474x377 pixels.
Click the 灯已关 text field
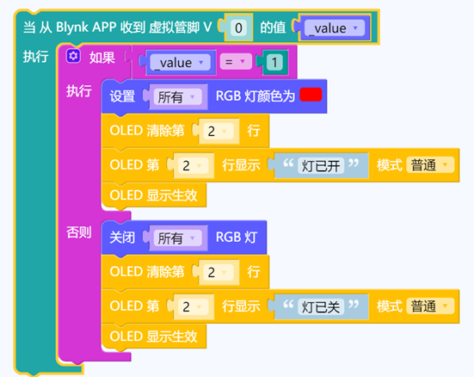[321, 306]
